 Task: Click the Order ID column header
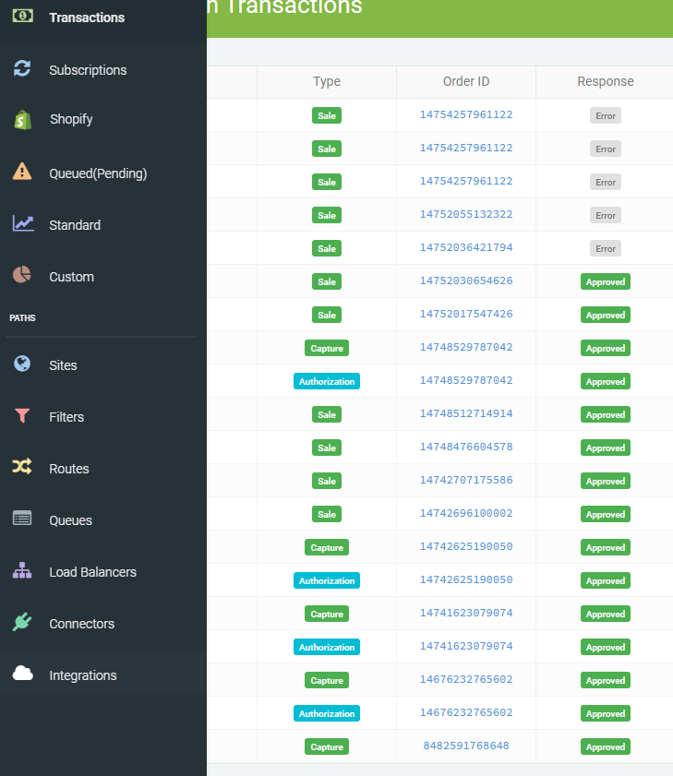(x=466, y=81)
